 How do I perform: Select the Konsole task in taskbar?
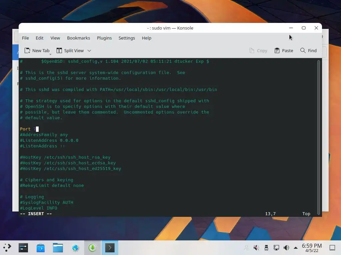(110, 248)
